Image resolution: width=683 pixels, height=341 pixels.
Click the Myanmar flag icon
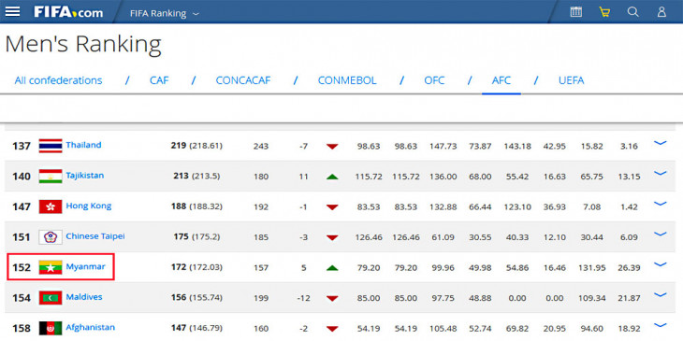click(x=51, y=267)
